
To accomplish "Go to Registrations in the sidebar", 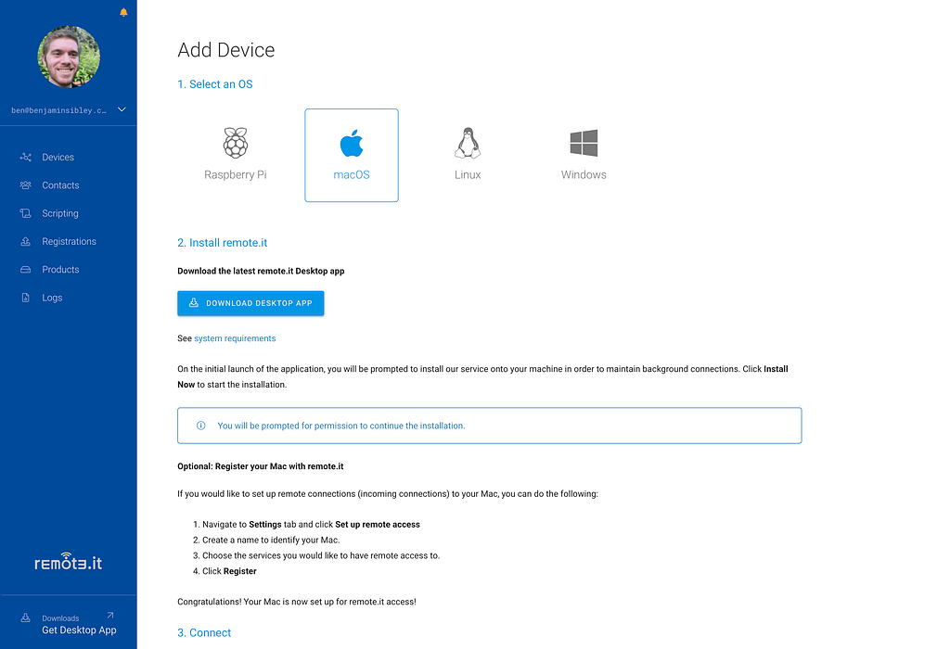I will coord(69,242).
